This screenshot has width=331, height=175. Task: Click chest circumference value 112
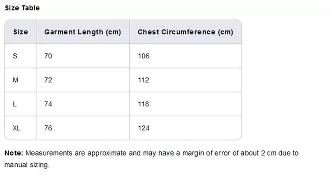[143, 80]
